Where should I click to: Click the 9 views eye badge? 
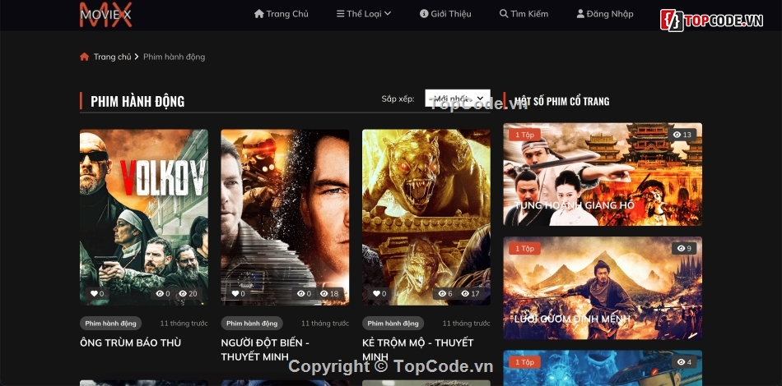(x=684, y=248)
